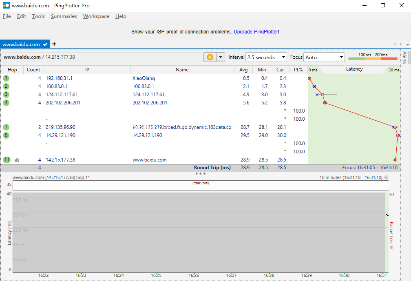Select the www.baidu.com name in hop 11 row
411x281 pixels.
149,160
